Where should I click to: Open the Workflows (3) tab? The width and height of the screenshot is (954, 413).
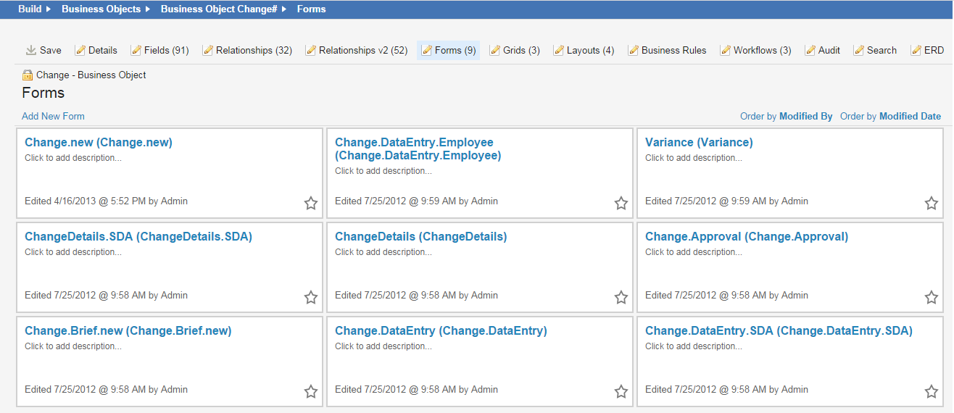point(762,51)
